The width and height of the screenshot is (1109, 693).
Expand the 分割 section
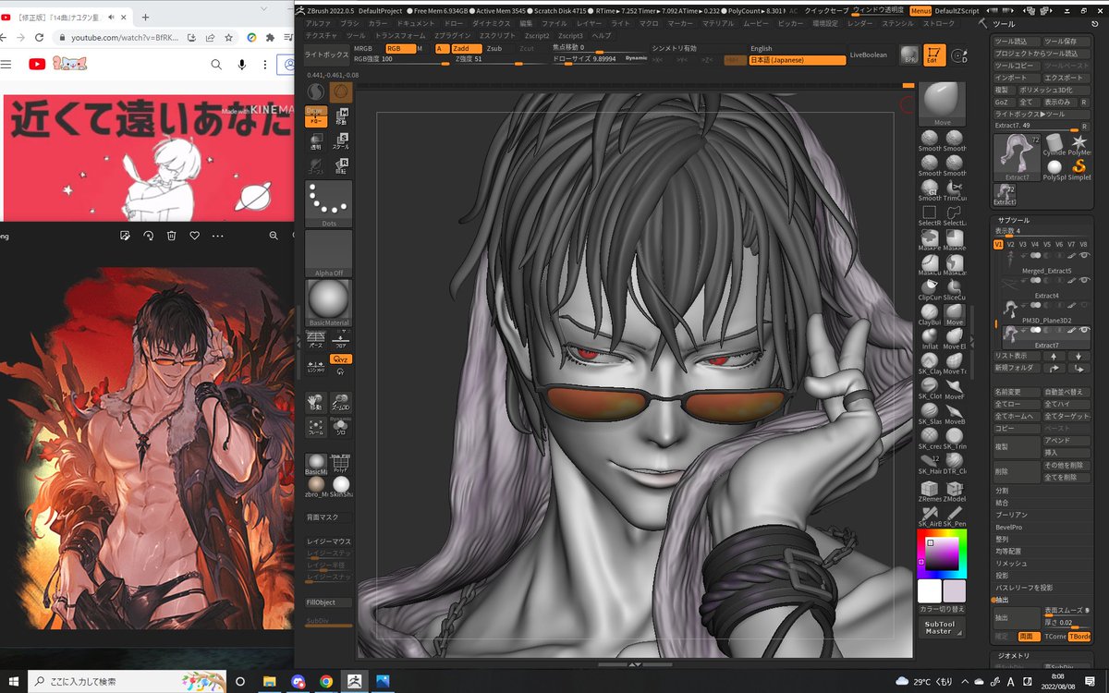click(x=1002, y=491)
